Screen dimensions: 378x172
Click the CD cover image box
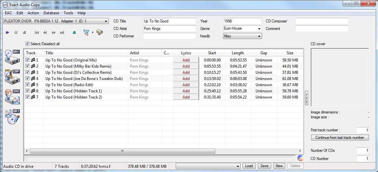[340, 77]
